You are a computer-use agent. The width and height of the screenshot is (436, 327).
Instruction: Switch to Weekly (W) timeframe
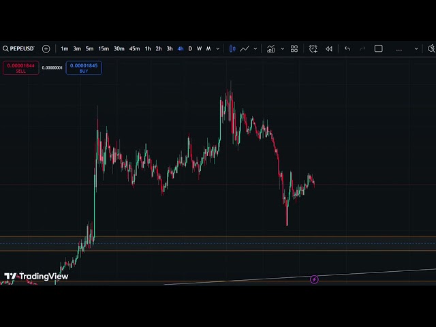point(199,48)
